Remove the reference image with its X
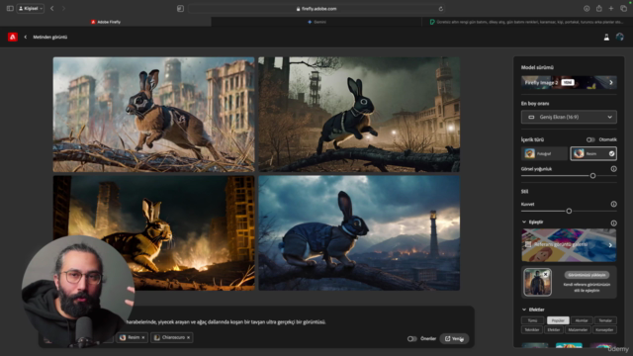The image size is (633, 356). click(546, 274)
